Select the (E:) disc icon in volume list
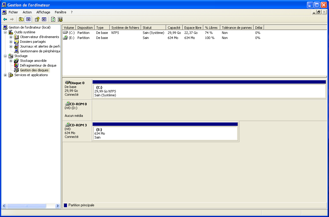The width and height of the screenshot is (329, 217). [66, 38]
